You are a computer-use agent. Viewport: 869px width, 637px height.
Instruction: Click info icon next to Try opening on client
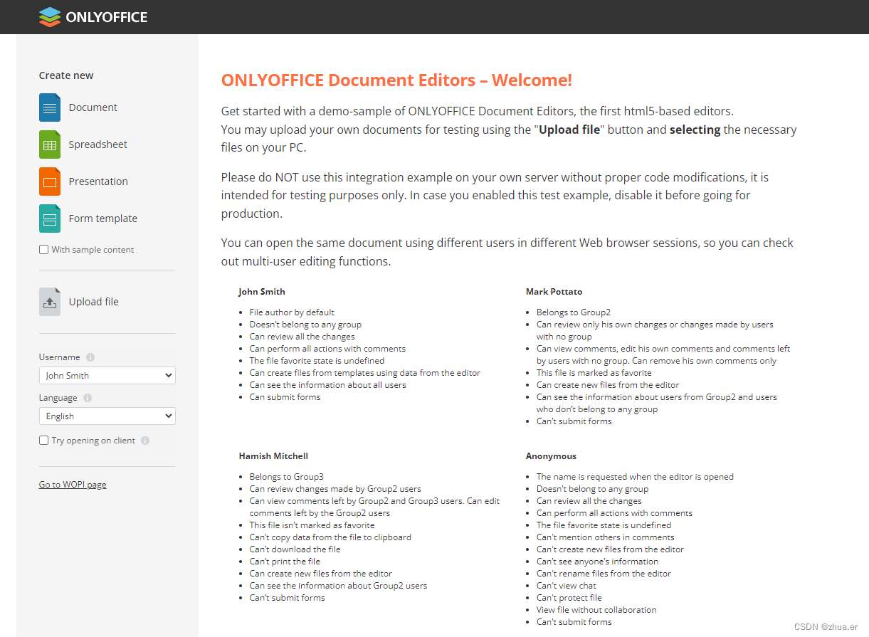pos(145,441)
